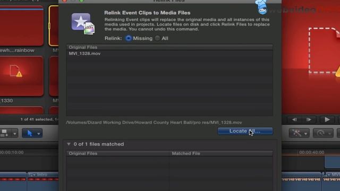Click the MVI_1328.mov file path text

click(154, 123)
